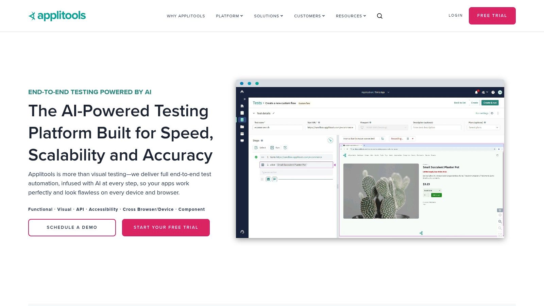Click the help question mark icon
This screenshot has width=544, height=306.
493,92
